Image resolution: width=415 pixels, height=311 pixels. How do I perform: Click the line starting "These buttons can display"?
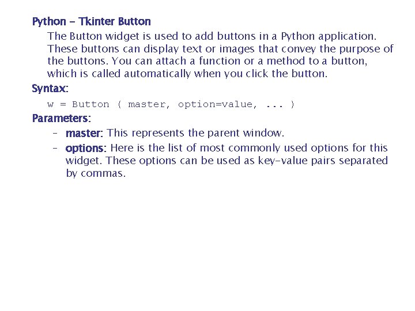point(220,49)
